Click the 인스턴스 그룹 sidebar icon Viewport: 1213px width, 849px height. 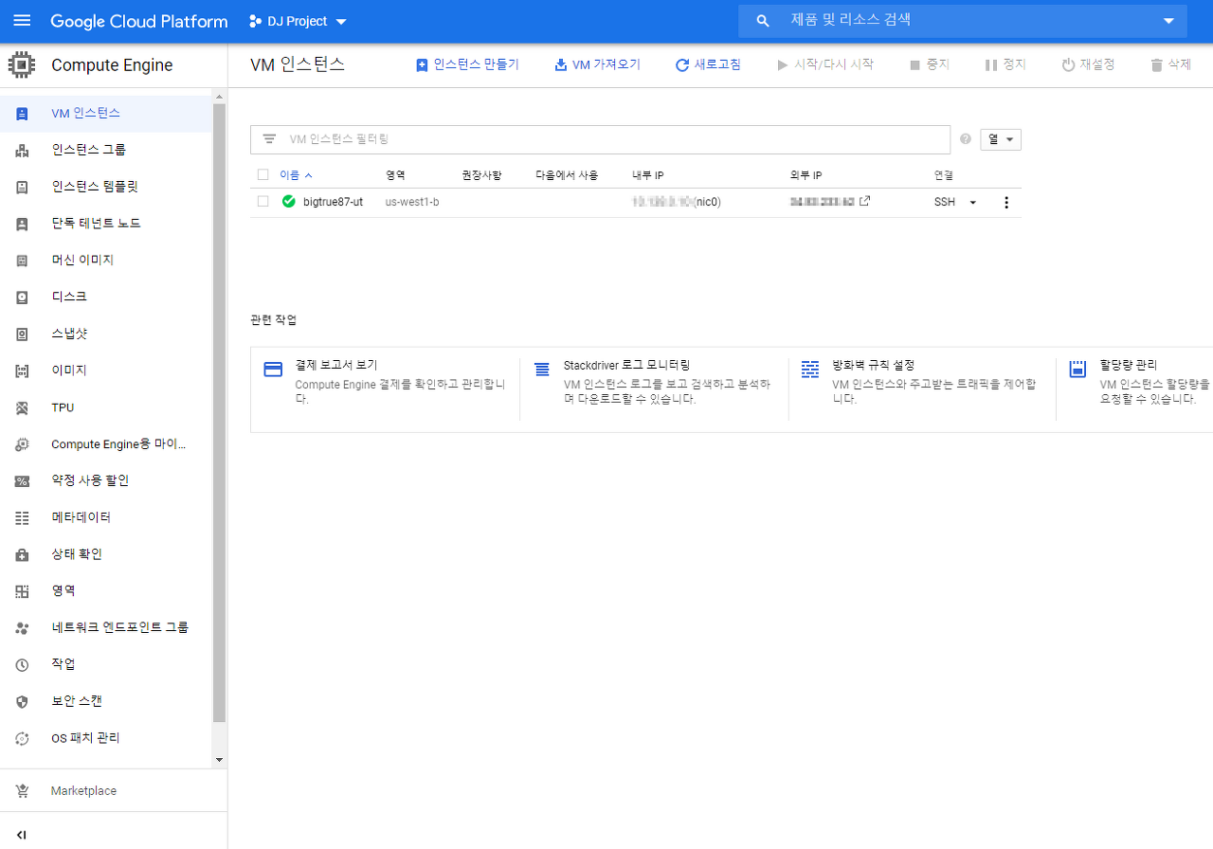(22, 151)
